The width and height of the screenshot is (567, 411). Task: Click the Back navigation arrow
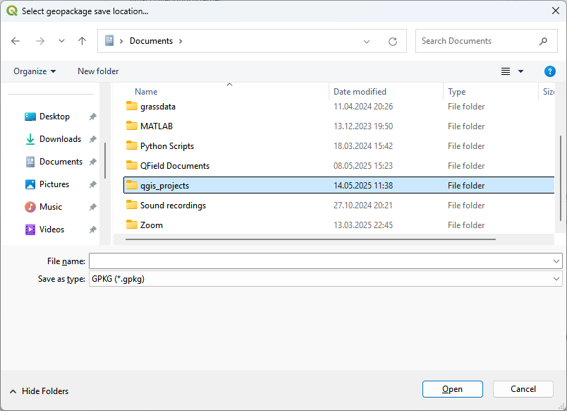click(16, 41)
